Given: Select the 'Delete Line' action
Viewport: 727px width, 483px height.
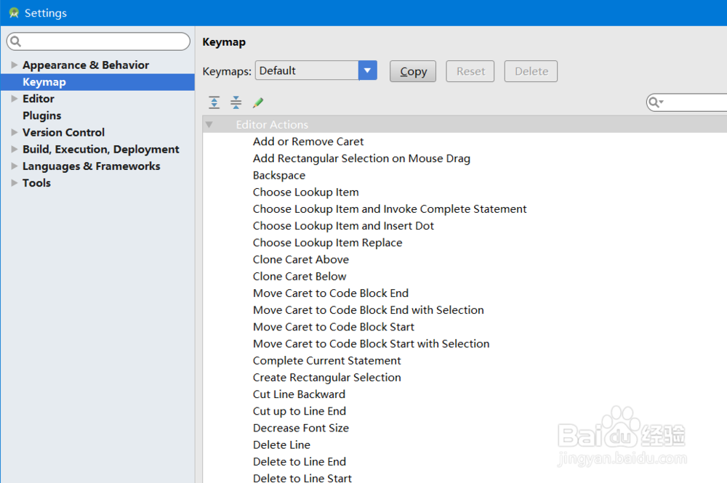Looking at the screenshot, I should [x=282, y=445].
